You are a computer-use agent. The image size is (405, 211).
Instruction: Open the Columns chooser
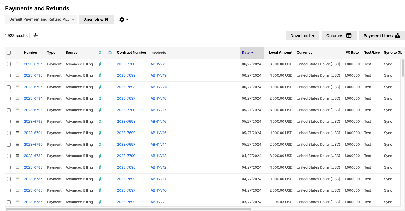click(x=339, y=36)
